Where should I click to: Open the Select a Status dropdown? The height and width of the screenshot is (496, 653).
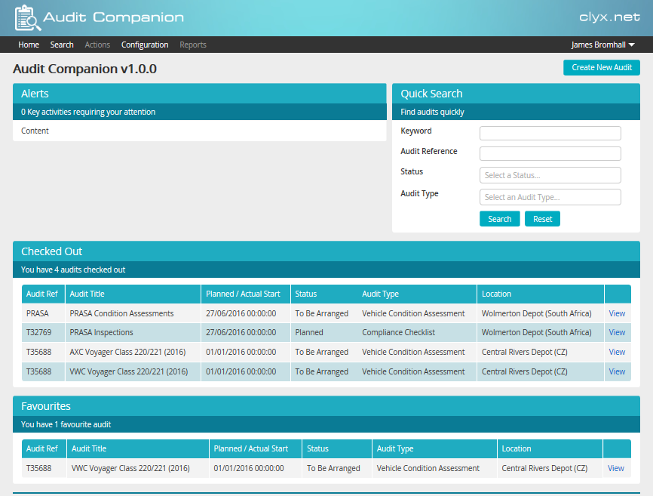coord(550,175)
